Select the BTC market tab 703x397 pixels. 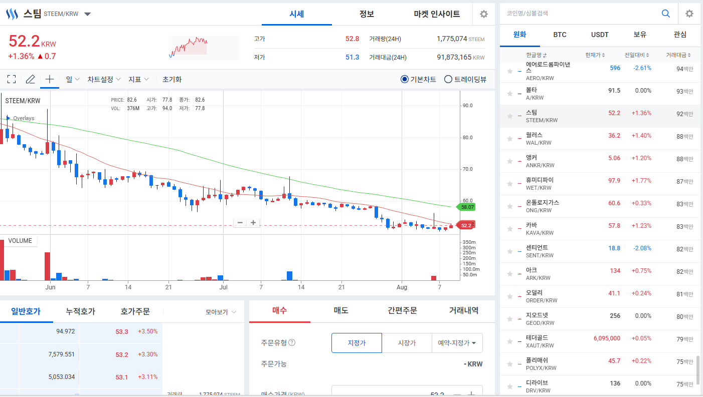pyautogui.click(x=560, y=35)
